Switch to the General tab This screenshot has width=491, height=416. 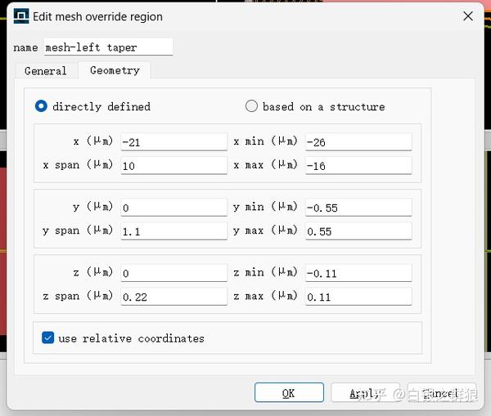click(x=46, y=71)
